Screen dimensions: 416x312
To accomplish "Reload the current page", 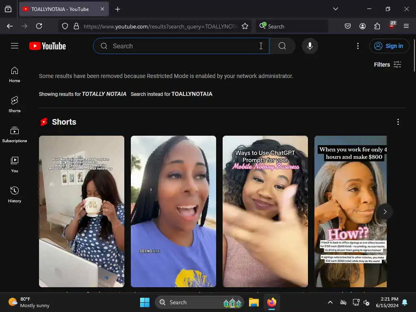I will point(39,26).
